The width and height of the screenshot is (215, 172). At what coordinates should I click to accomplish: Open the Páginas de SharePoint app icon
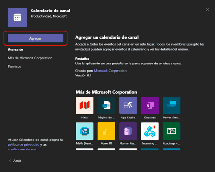coord(107,105)
